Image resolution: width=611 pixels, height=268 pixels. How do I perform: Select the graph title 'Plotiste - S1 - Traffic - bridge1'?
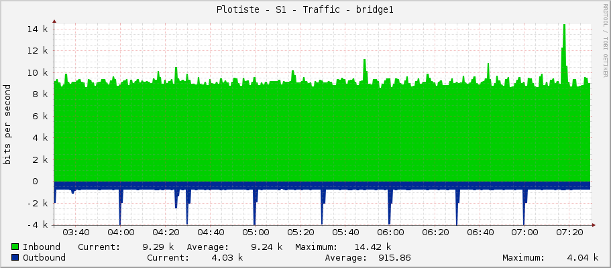(305, 10)
